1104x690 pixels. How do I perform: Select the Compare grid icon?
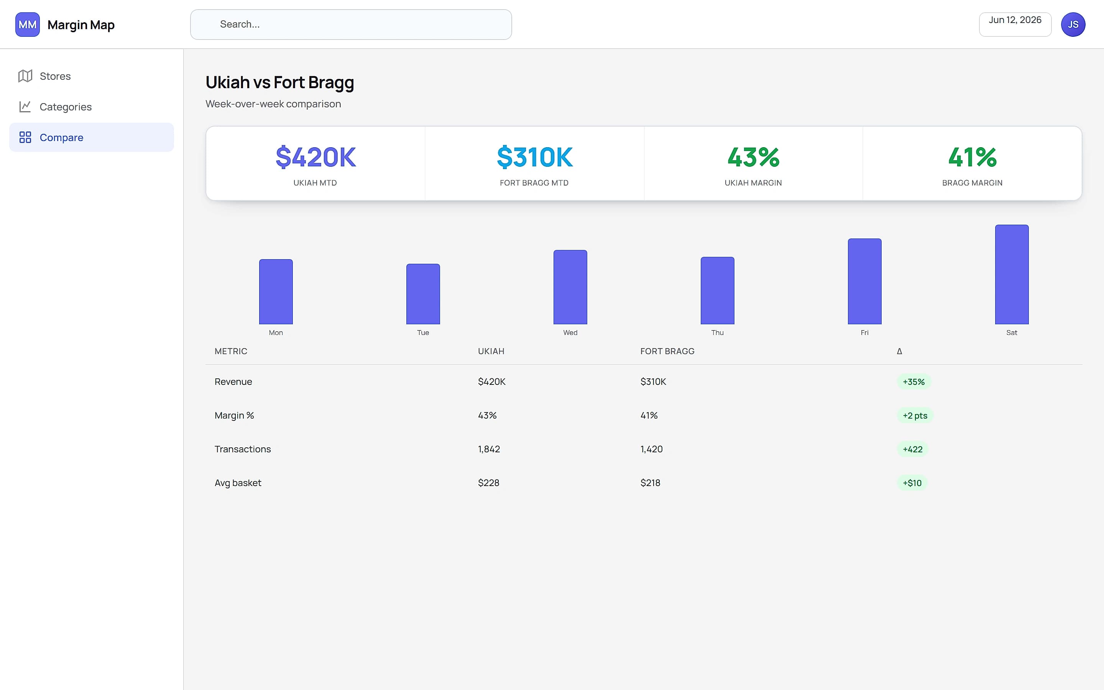pyautogui.click(x=25, y=137)
